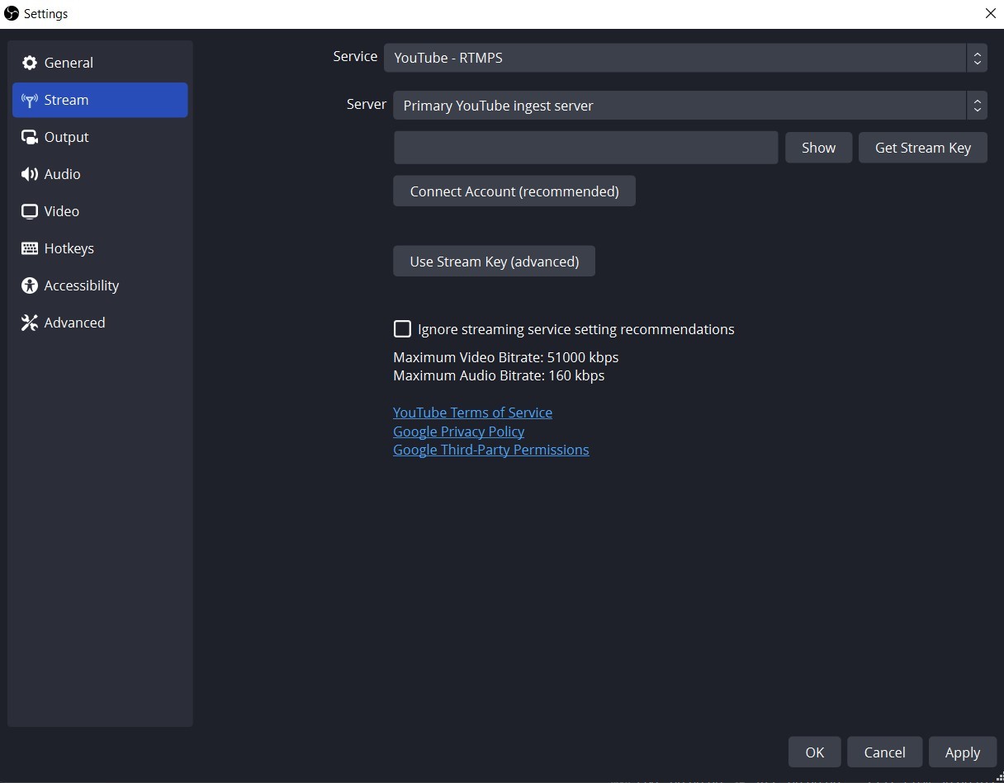Click the Show stream key button

(x=818, y=148)
